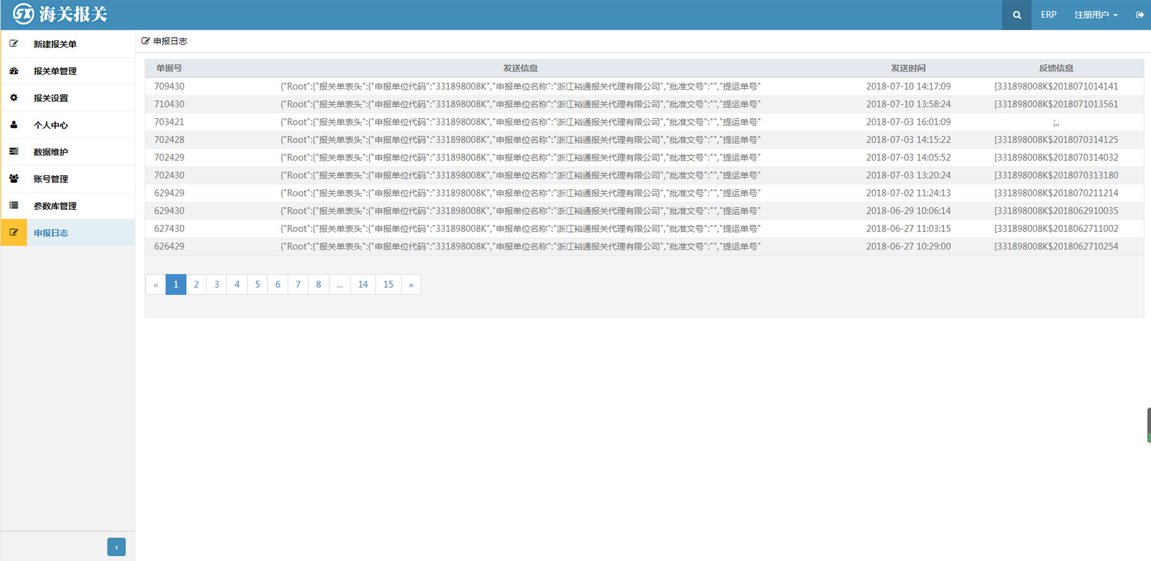The width and height of the screenshot is (1151, 561).
Task: Go to page 15
Action: click(x=388, y=285)
